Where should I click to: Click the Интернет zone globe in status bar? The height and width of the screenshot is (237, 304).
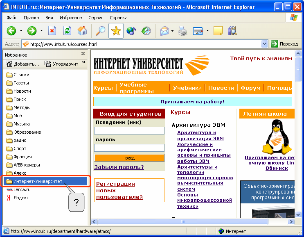pyautogui.click(x=221, y=231)
